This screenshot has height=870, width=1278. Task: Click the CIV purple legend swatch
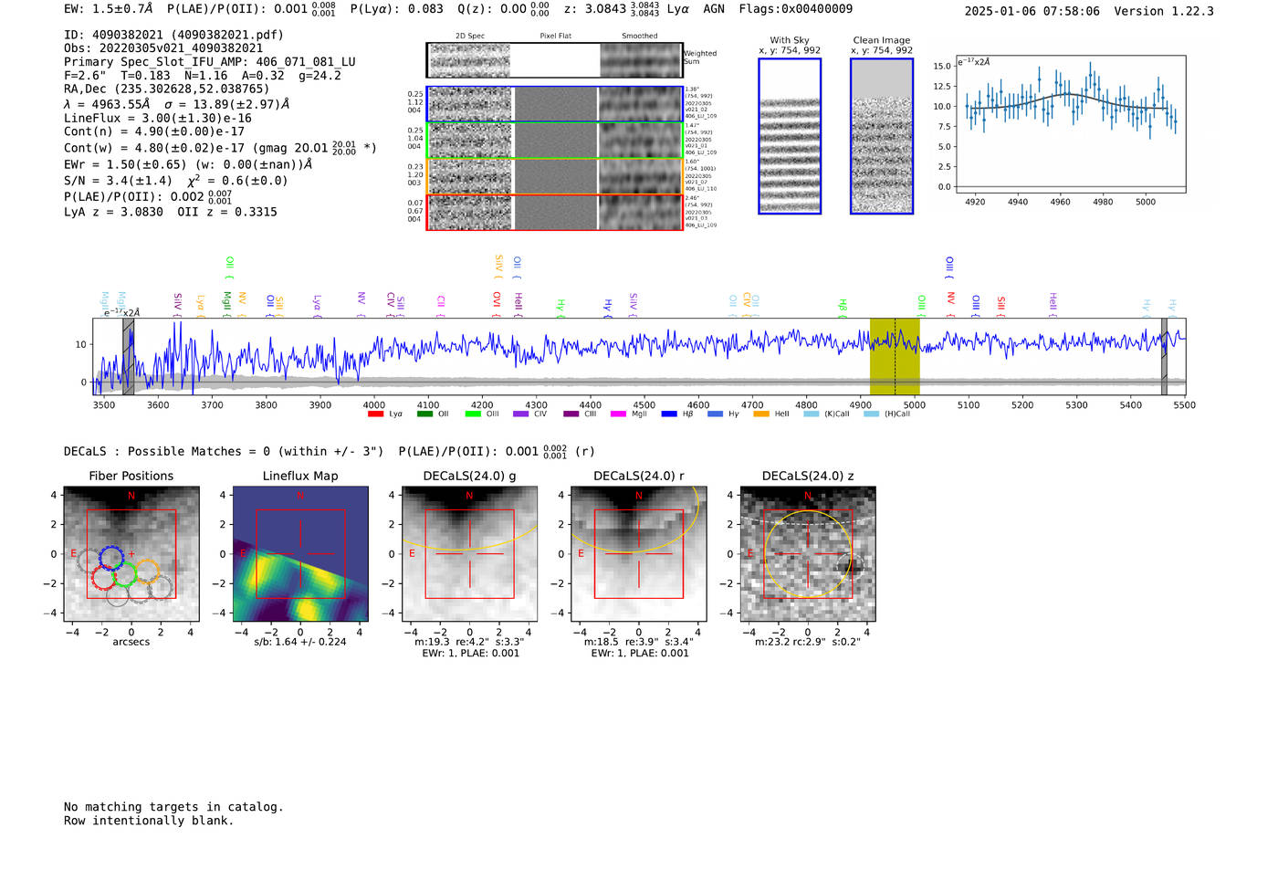coord(520,414)
